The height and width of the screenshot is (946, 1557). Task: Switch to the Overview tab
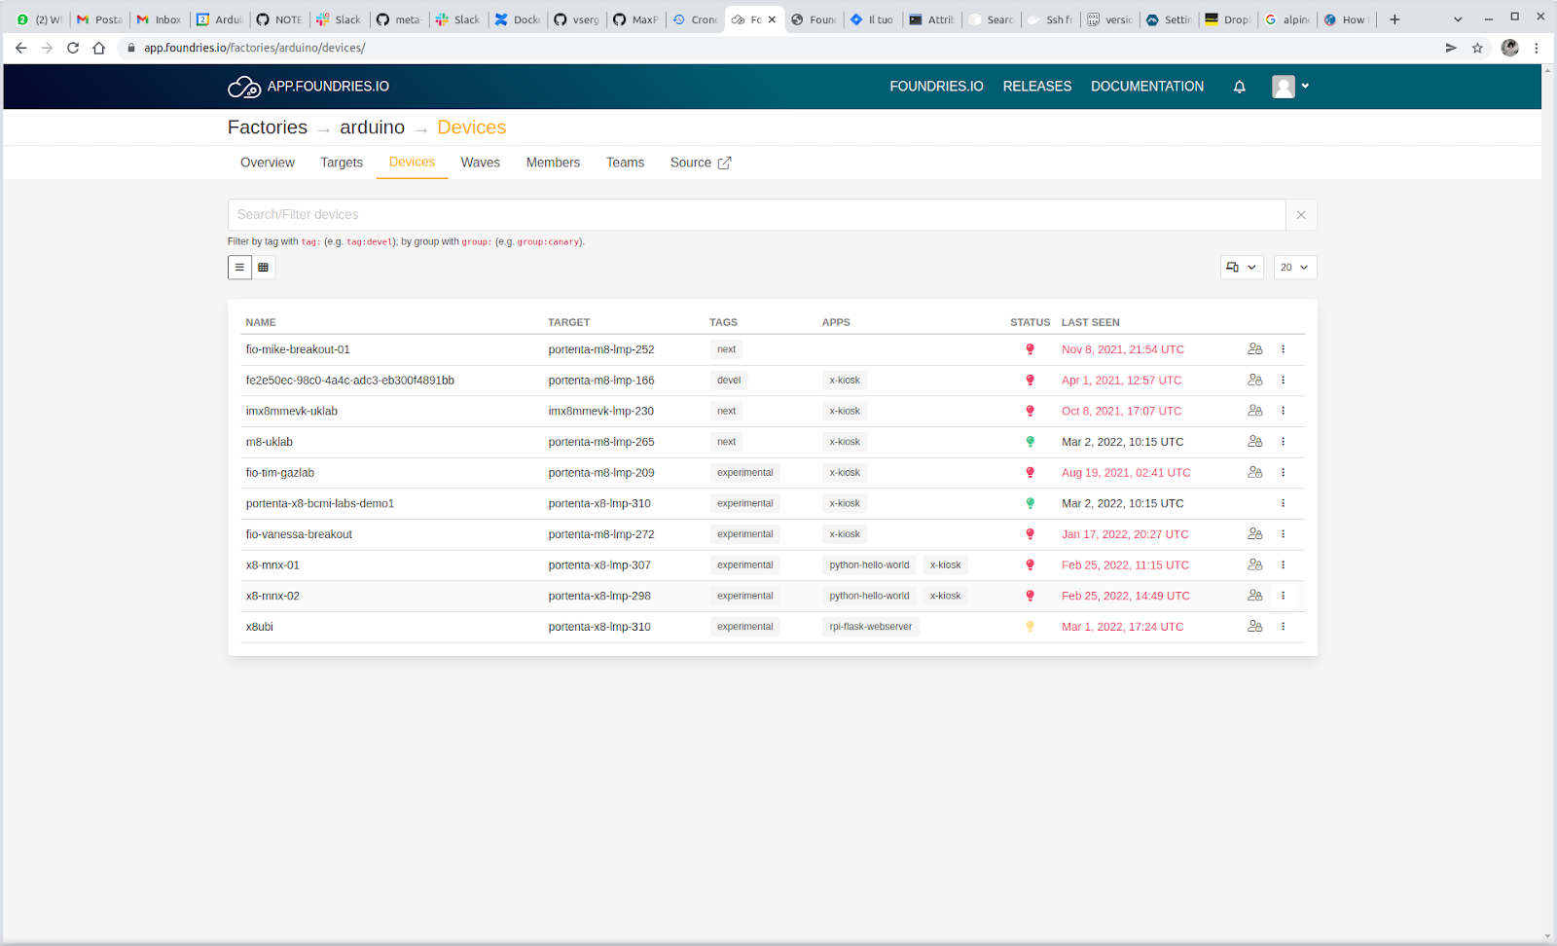(268, 163)
